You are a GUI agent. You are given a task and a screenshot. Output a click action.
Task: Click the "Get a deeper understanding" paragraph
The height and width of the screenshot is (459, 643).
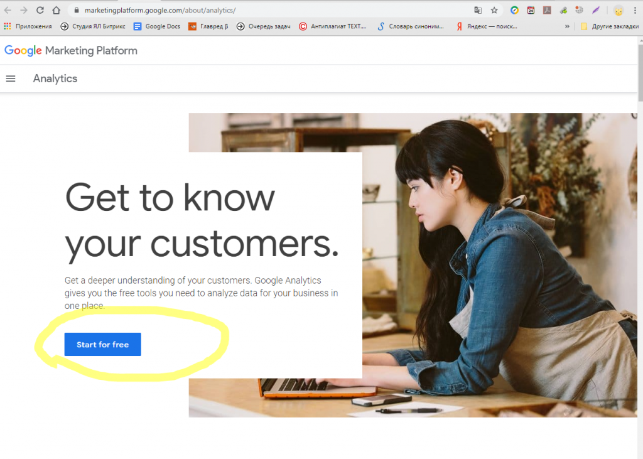[x=202, y=293]
